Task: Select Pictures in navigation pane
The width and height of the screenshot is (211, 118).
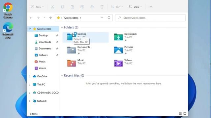Action: [x=43, y=55]
